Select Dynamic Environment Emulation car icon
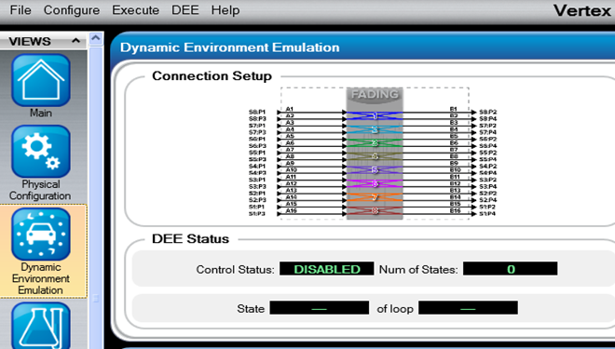The image size is (615, 349). click(x=41, y=235)
